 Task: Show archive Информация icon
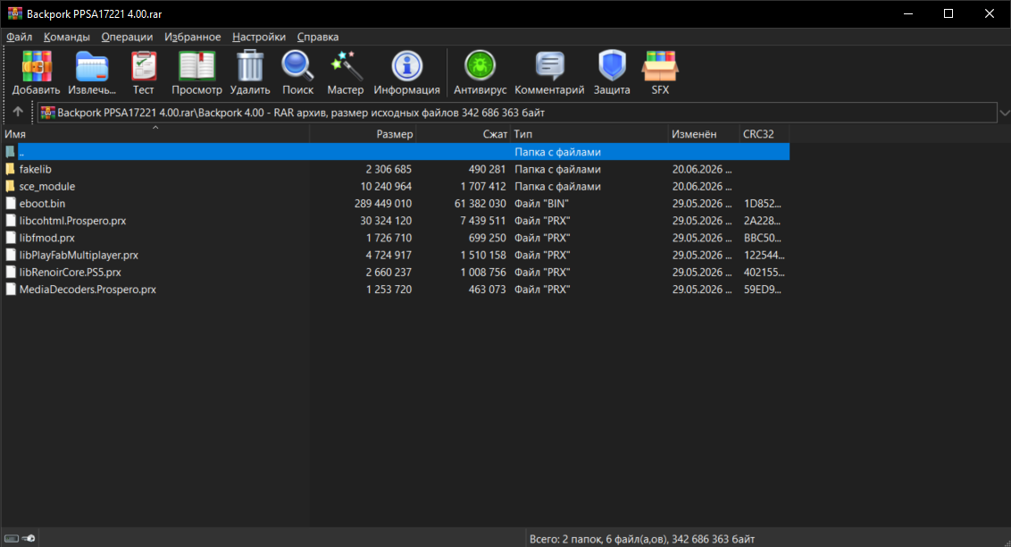click(x=407, y=66)
